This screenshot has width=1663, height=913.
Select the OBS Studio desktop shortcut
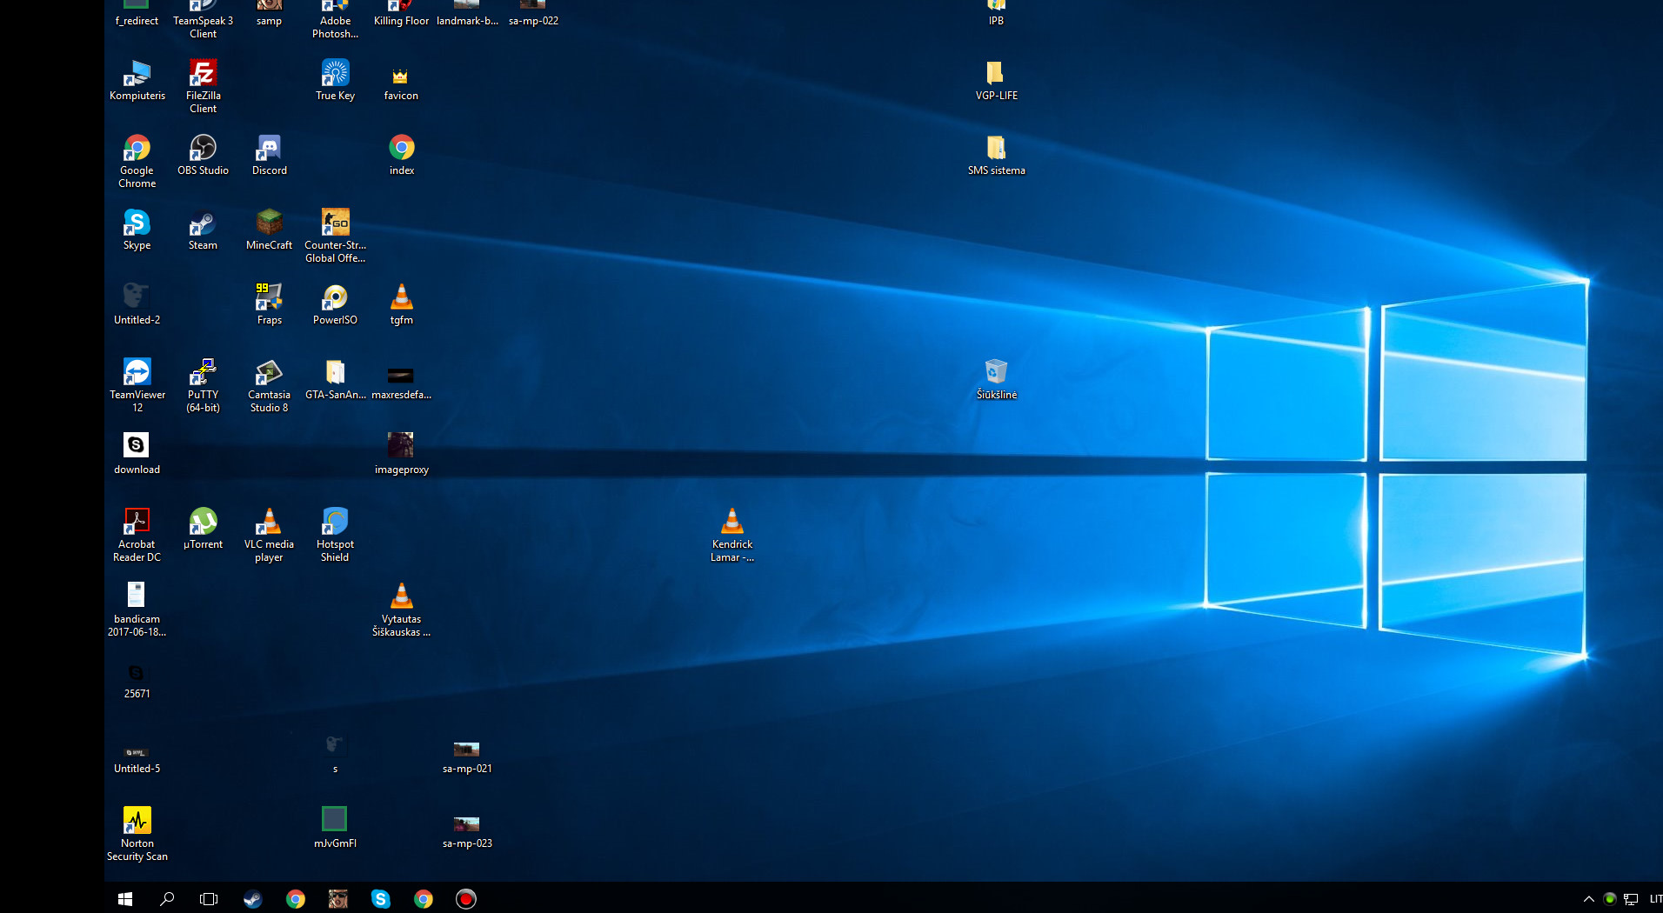[203, 155]
